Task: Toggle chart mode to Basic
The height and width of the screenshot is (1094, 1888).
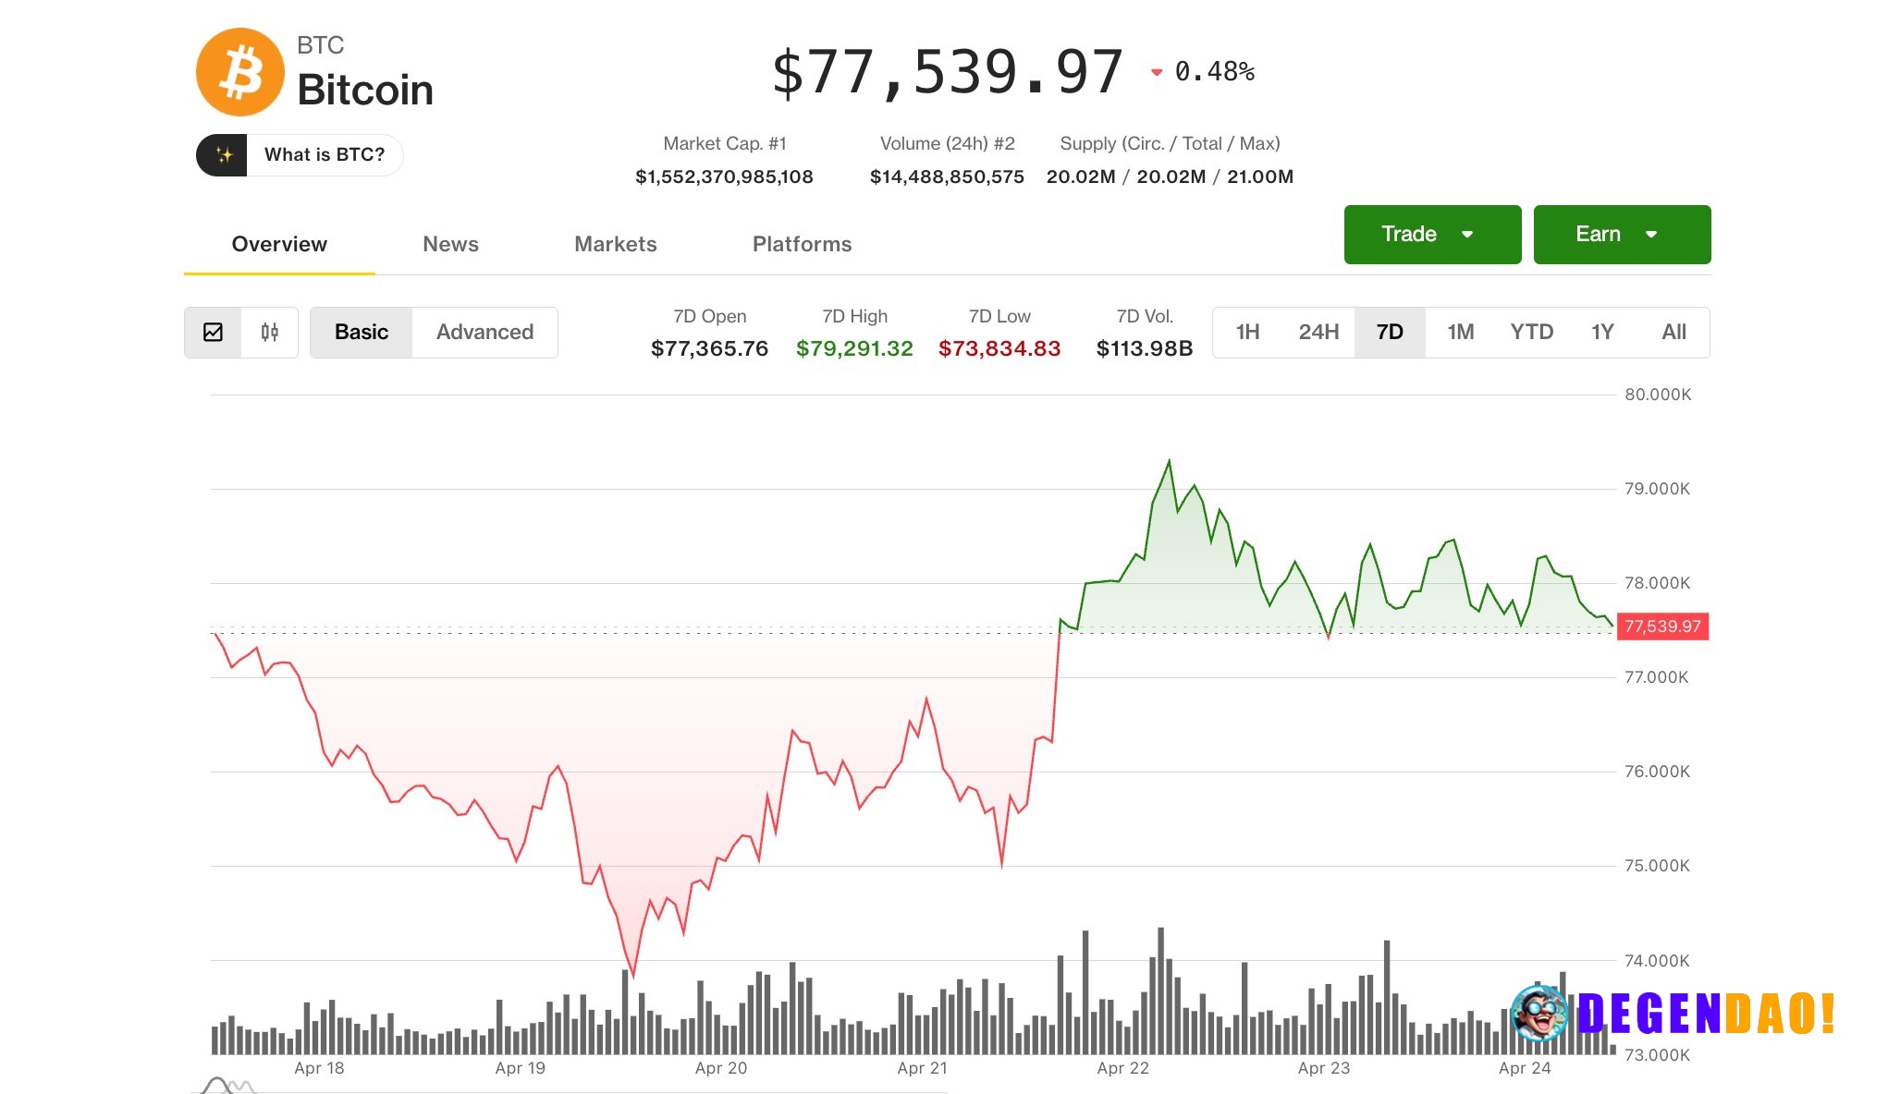Action: (x=362, y=332)
